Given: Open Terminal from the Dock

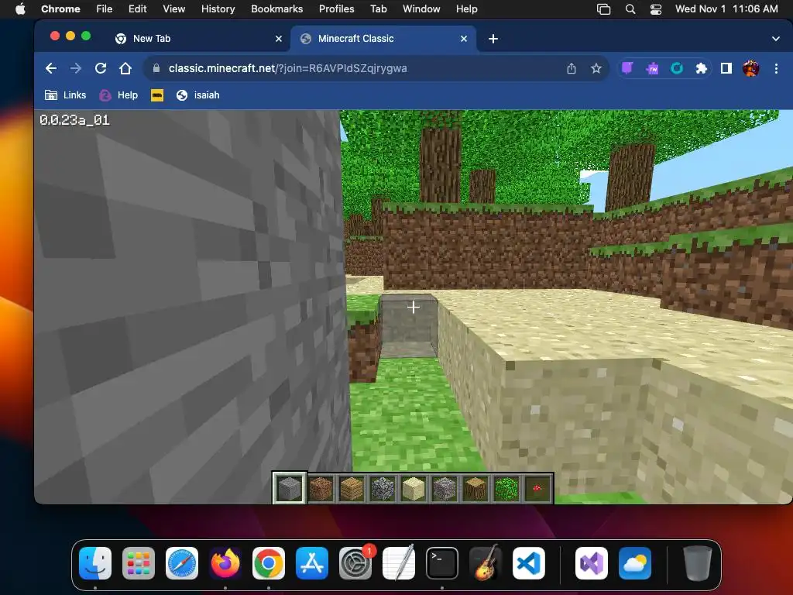Looking at the screenshot, I should pos(442,563).
